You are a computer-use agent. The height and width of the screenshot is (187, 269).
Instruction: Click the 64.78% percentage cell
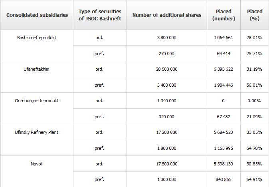pyautogui.click(x=254, y=148)
